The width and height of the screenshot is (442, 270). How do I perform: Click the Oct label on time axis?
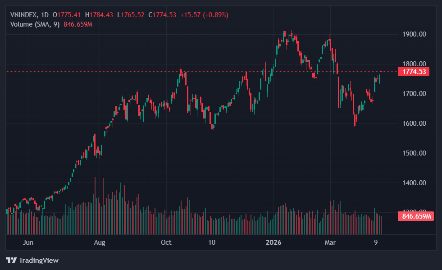point(166,243)
